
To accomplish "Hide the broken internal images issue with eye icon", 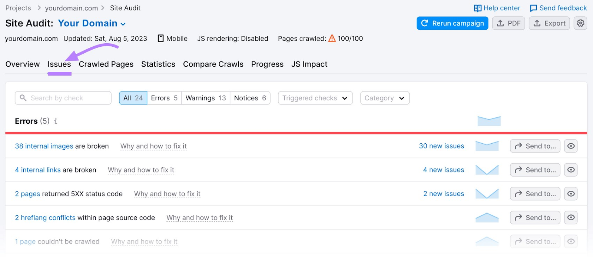I will click(x=571, y=146).
